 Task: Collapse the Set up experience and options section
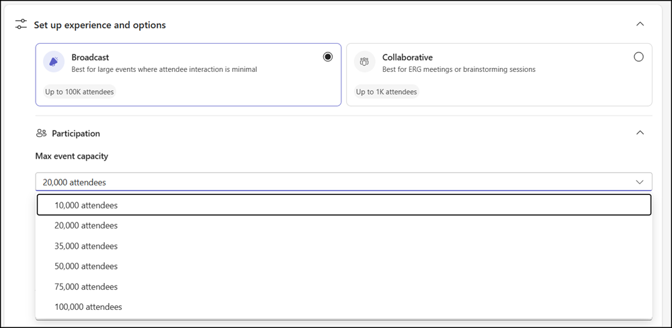(640, 24)
